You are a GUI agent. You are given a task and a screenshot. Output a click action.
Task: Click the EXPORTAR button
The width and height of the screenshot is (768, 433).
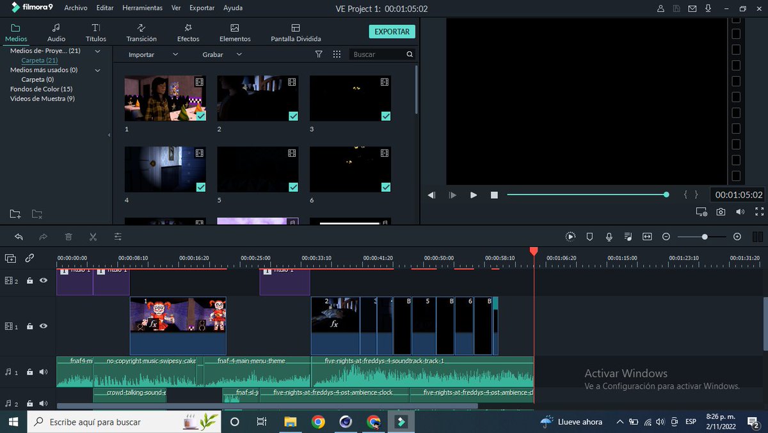pos(392,31)
